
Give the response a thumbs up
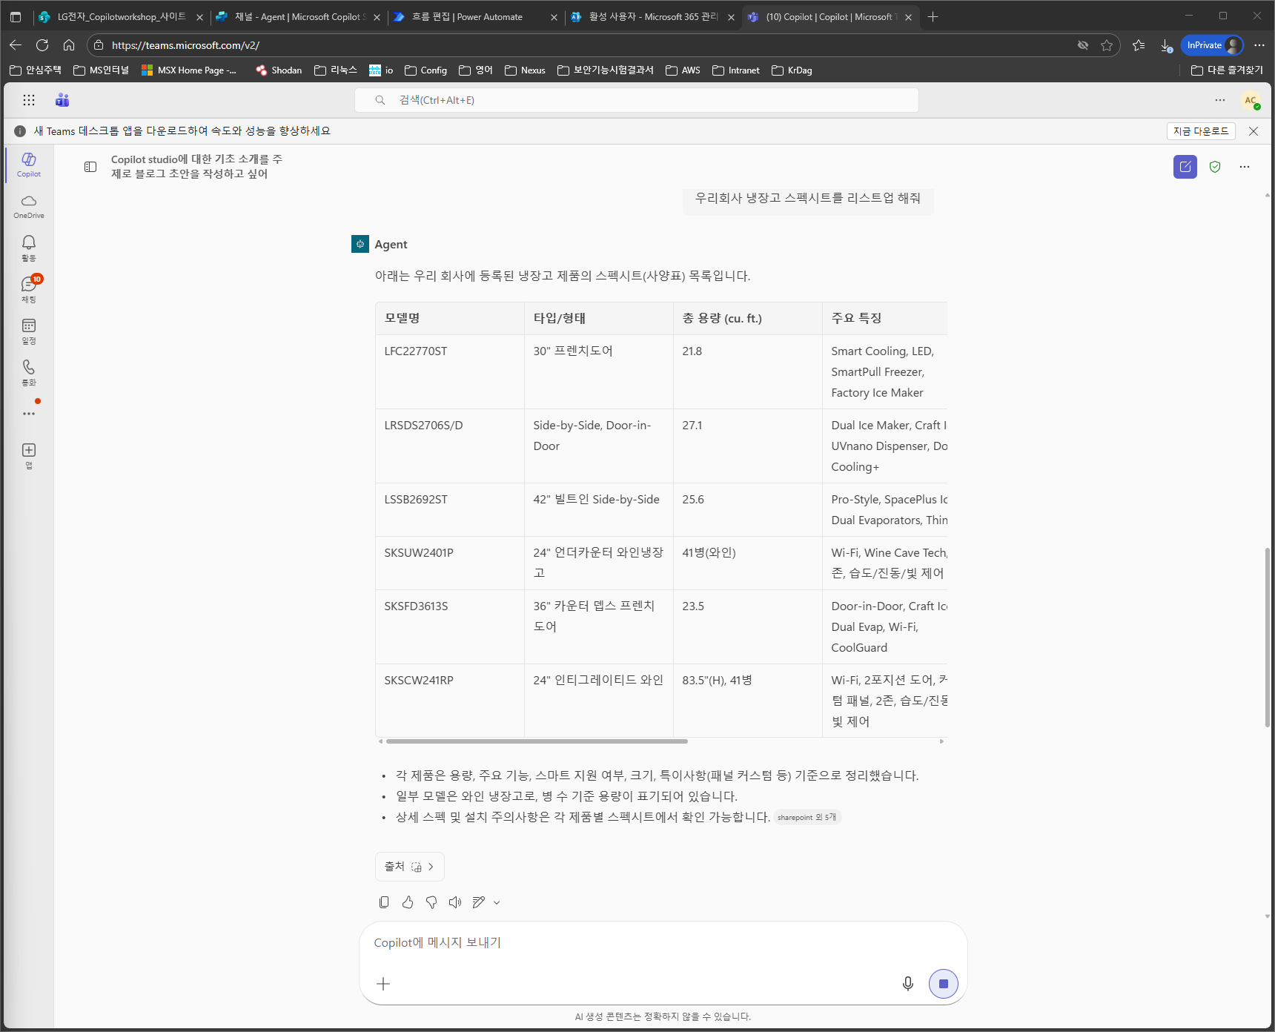click(408, 902)
